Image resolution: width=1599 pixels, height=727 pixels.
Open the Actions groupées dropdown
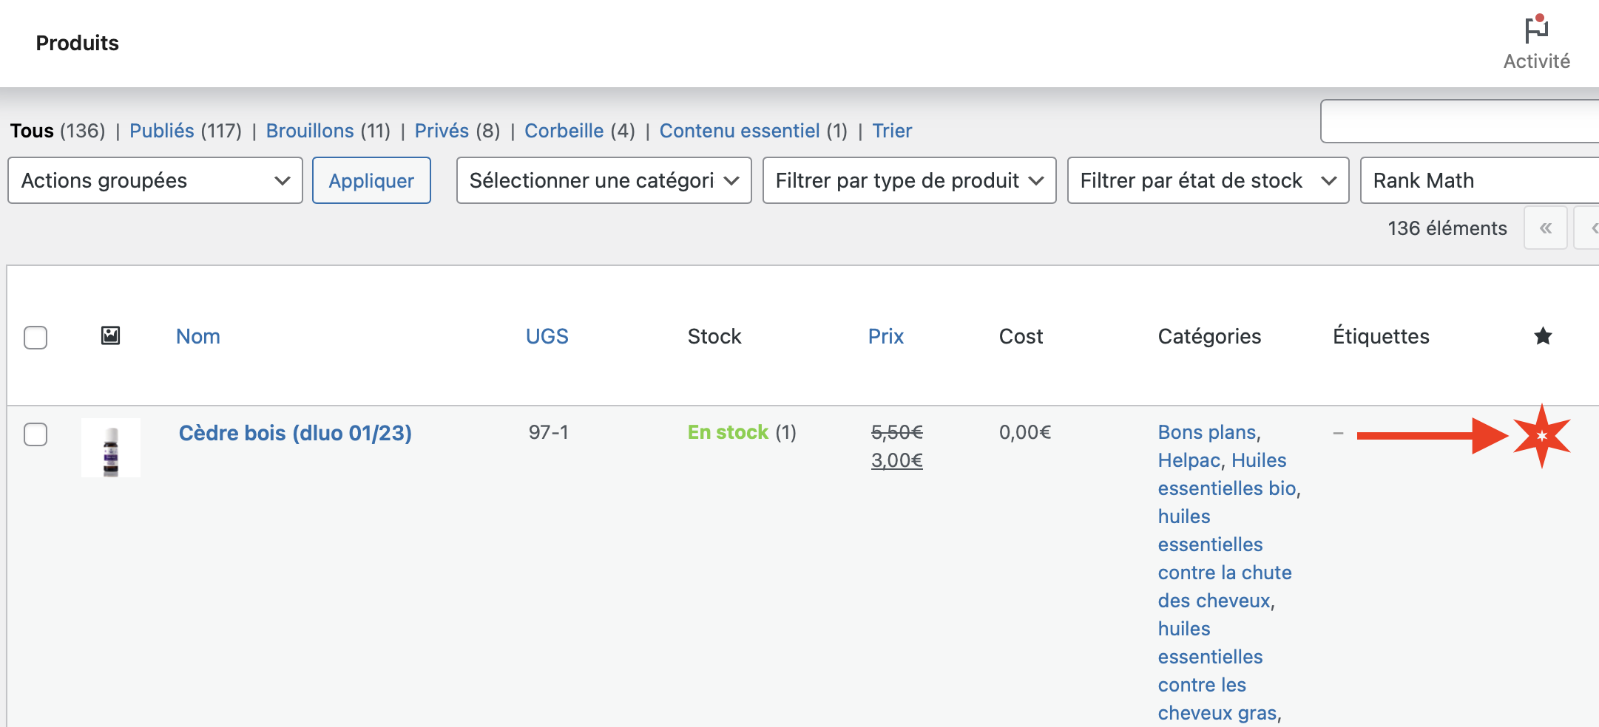coord(155,180)
